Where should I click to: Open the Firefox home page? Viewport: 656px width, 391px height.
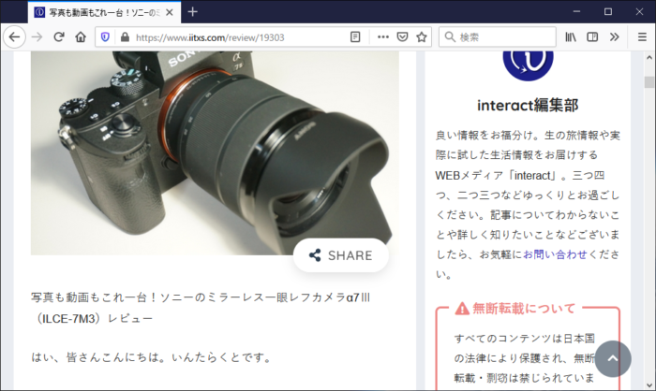[x=81, y=37]
